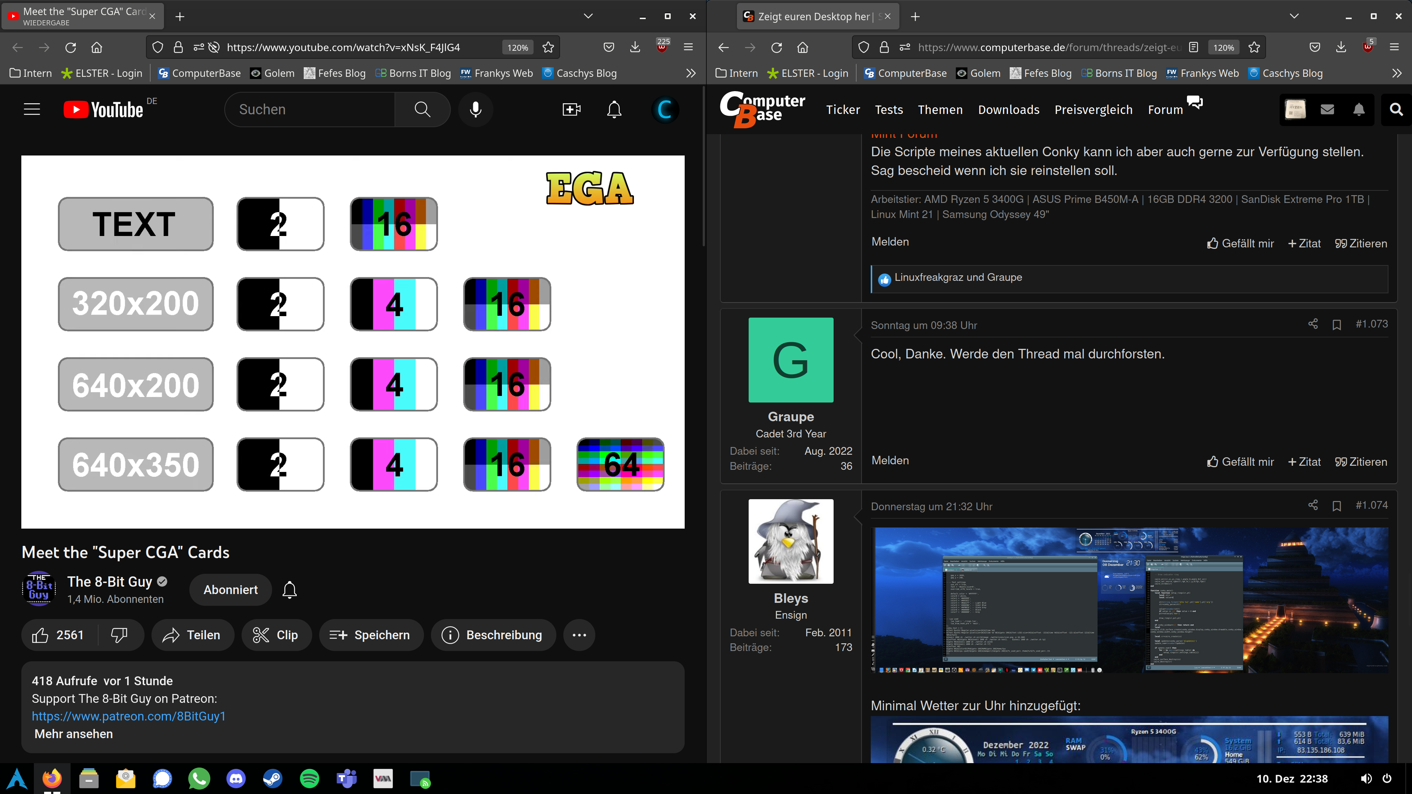Open YouTube notifications bell

[614, 110]
